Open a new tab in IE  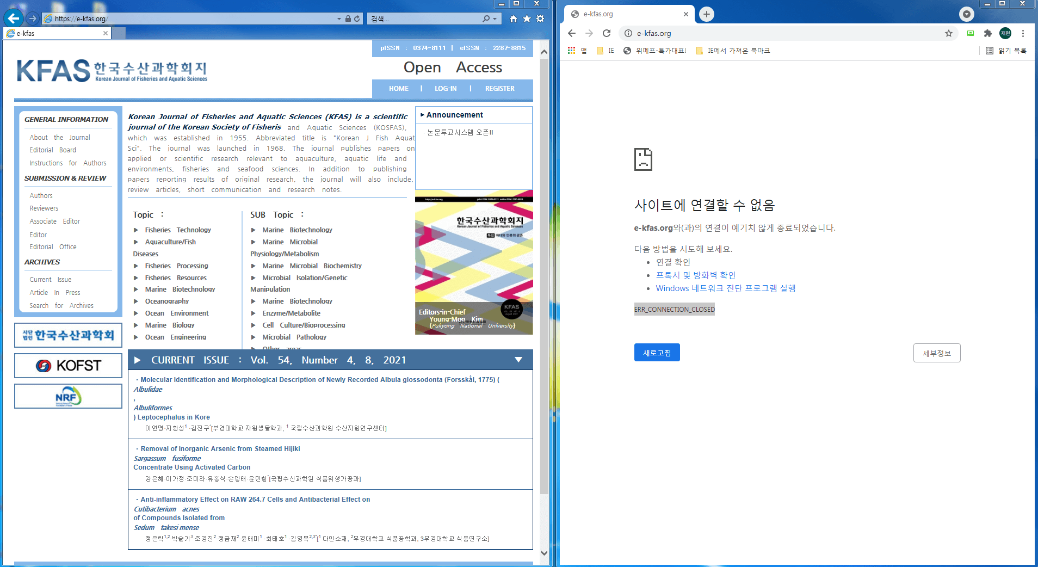pos(119,33)
